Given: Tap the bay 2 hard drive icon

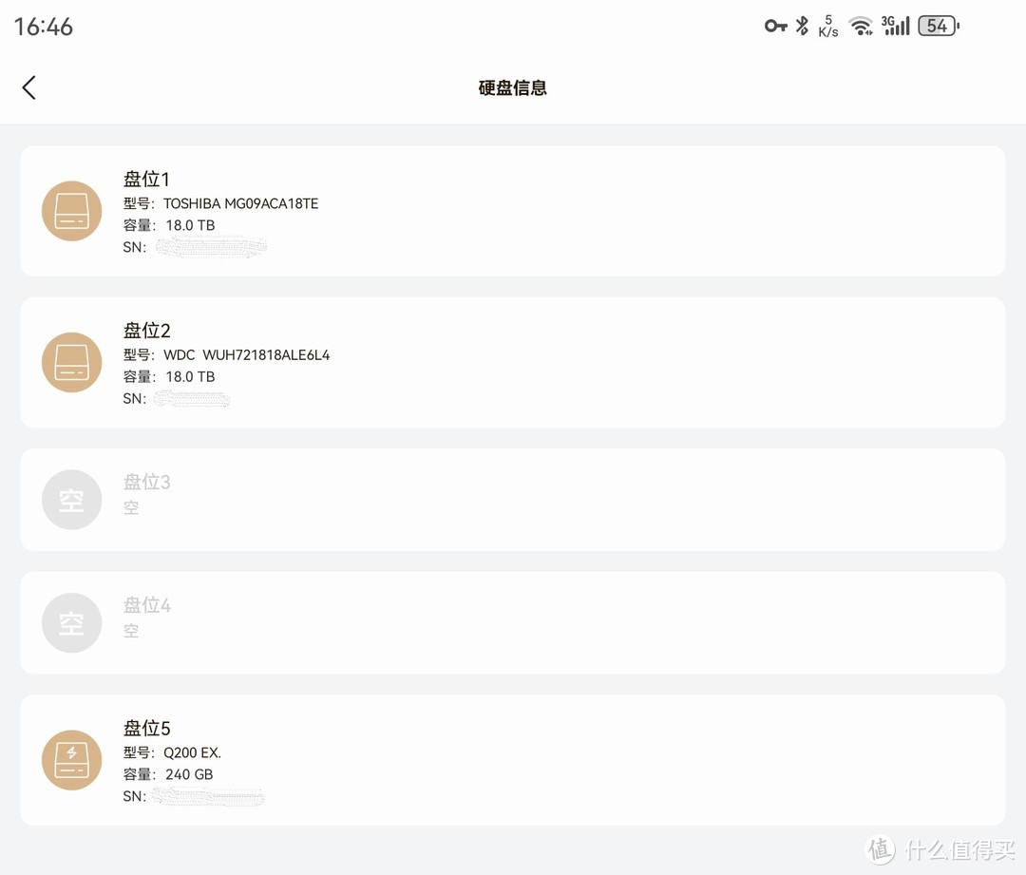Looking at the screenshot, I should 71,362.
